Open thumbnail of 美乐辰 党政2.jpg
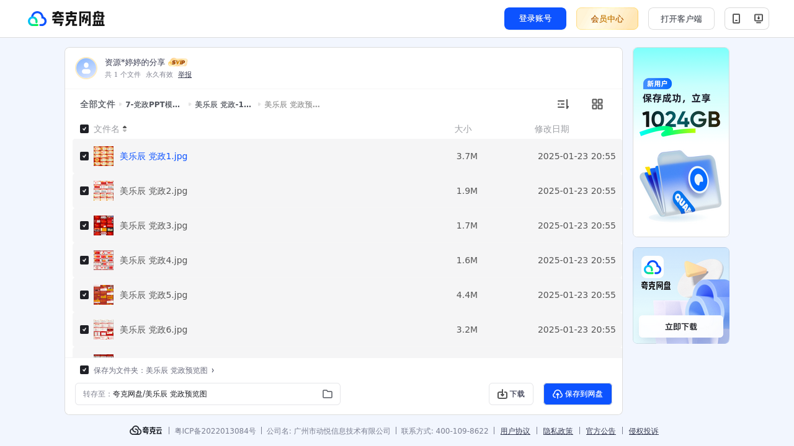The image size is (794, 446). 104,191
